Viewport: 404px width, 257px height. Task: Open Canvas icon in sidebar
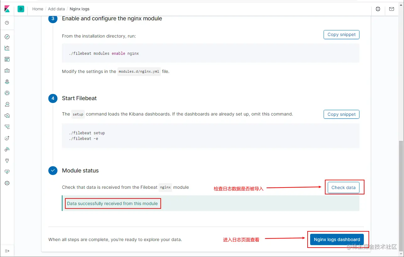pos(7,70)
